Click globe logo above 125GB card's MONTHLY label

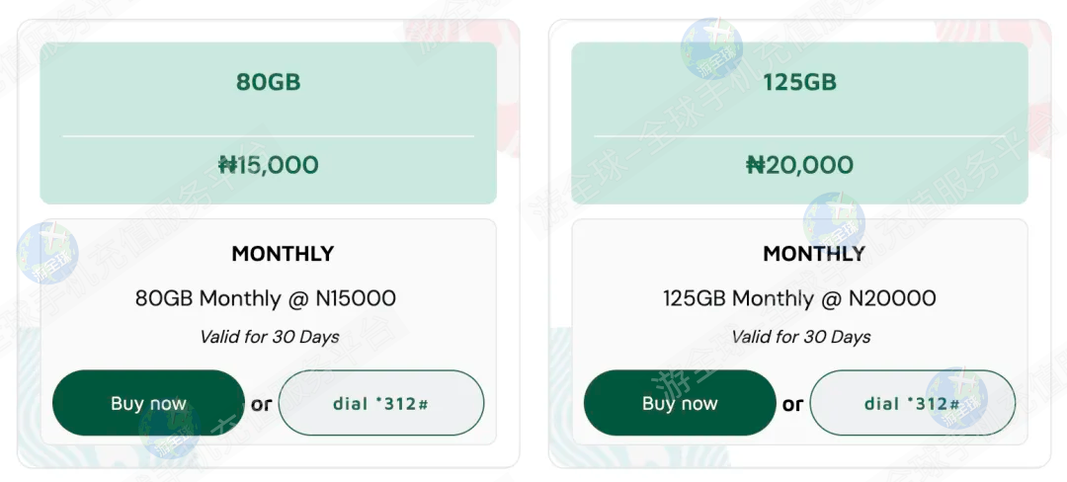(833, 222)
